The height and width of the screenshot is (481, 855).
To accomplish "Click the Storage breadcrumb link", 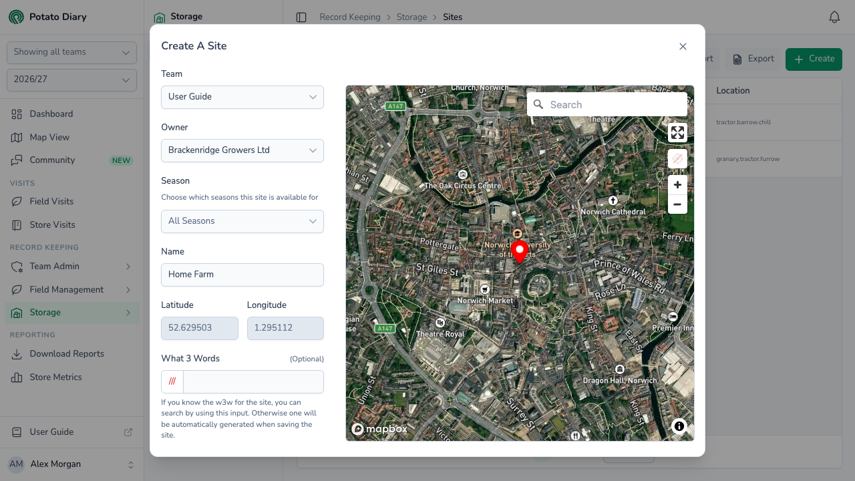I will click(x=411, y=17).
